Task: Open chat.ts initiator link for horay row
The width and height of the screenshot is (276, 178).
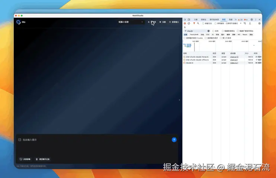Action: click(234, 57)
